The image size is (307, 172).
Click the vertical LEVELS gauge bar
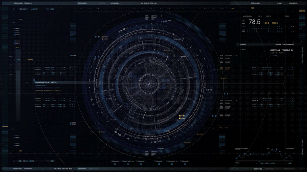point(18,85)
